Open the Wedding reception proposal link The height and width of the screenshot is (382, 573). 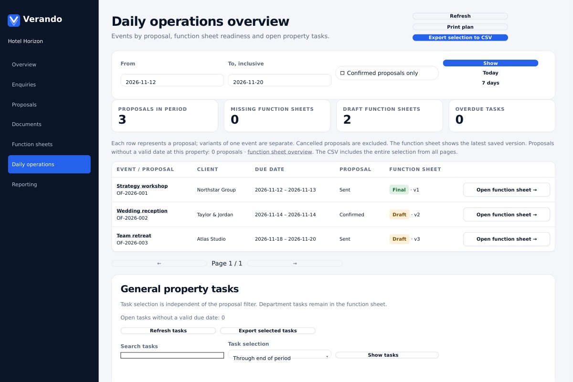[x=142, y=211]
